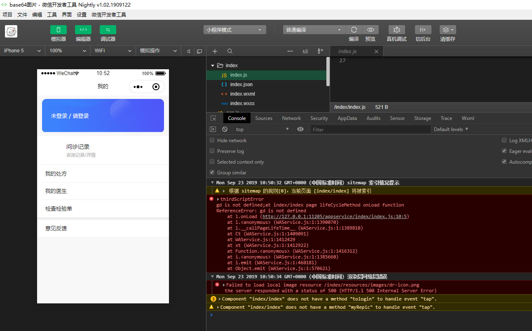Open the console top context dropdown

(262, 129)
